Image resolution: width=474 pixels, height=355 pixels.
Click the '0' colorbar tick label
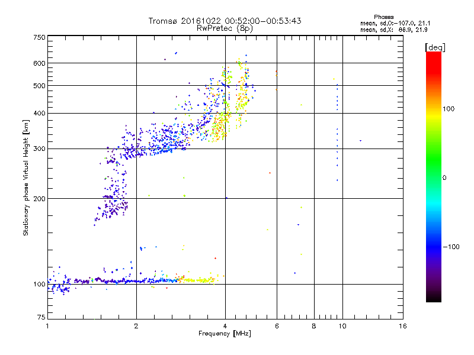[444, 178]
